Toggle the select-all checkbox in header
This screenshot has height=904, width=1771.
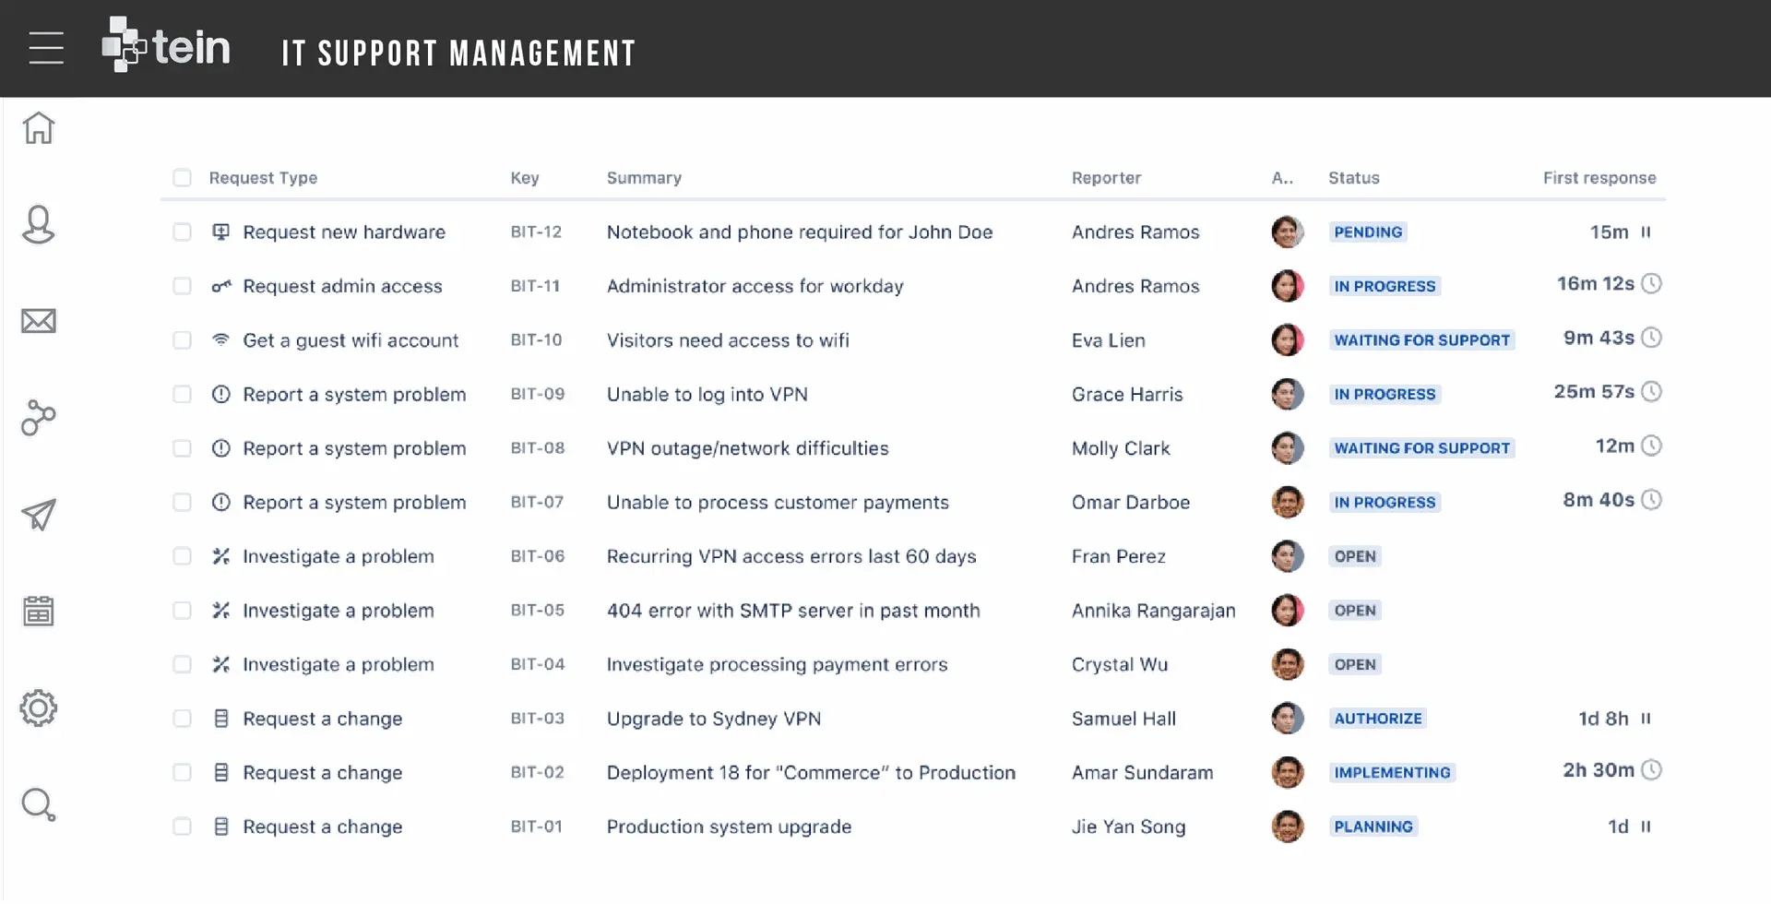[183, 178]
